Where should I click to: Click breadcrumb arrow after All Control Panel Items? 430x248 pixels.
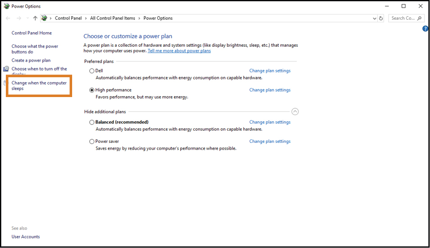(x=139, y=18)
